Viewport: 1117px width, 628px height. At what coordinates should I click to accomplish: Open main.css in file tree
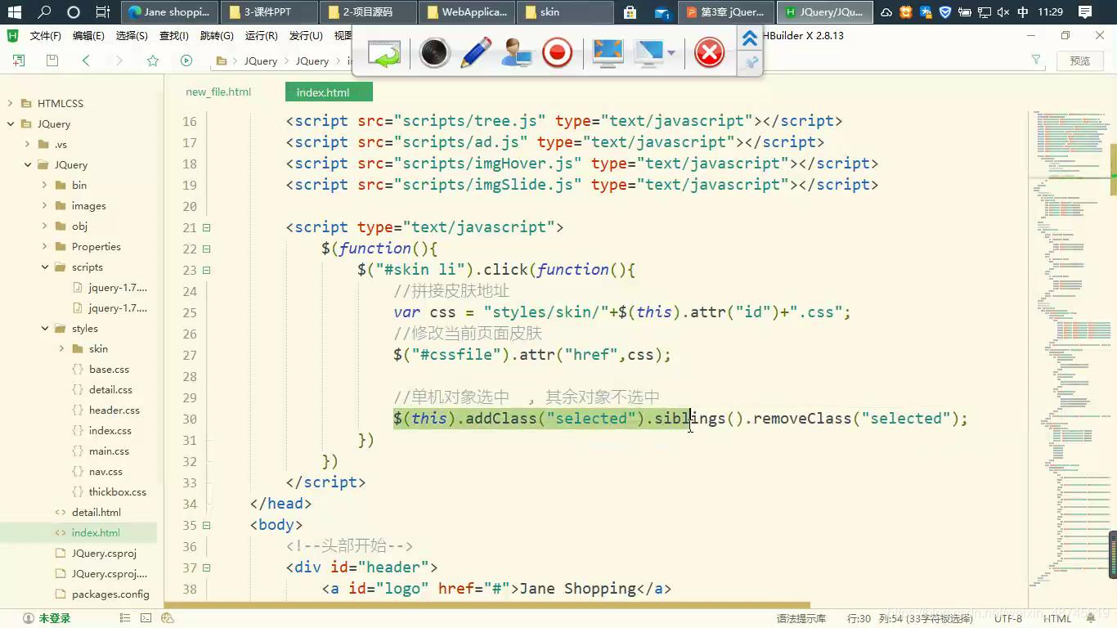click(x=109, y=451)
